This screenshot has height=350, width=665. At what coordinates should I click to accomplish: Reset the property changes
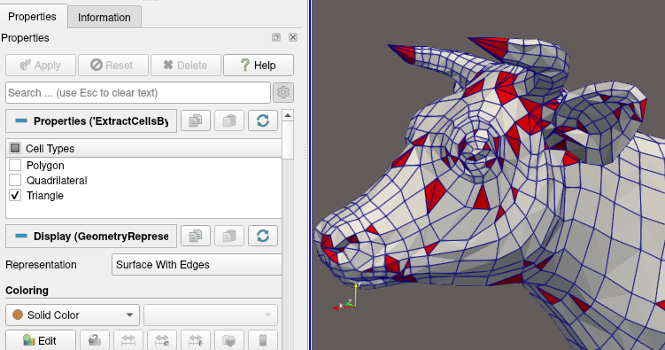tap(113, 65)
